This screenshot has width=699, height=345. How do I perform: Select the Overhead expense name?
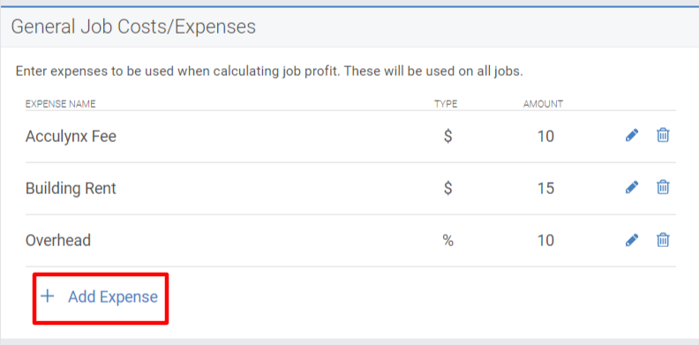[x=58, y=240]
